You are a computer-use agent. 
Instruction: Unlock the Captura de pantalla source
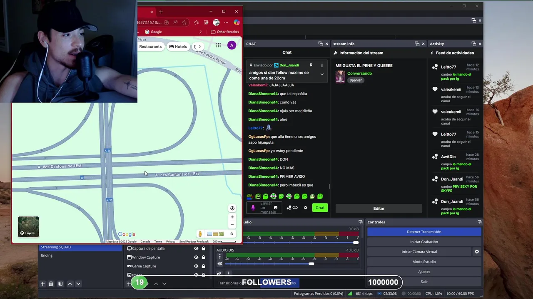tap(203, 248)
